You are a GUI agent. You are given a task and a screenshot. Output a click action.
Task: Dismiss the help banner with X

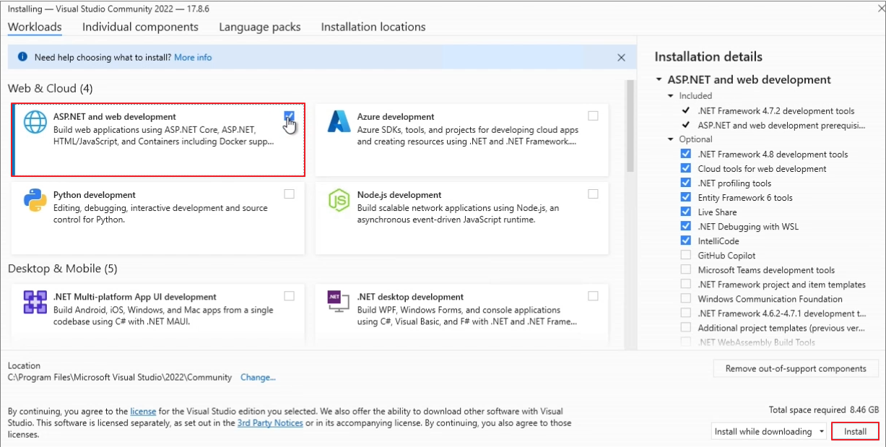tap(622, 57)
